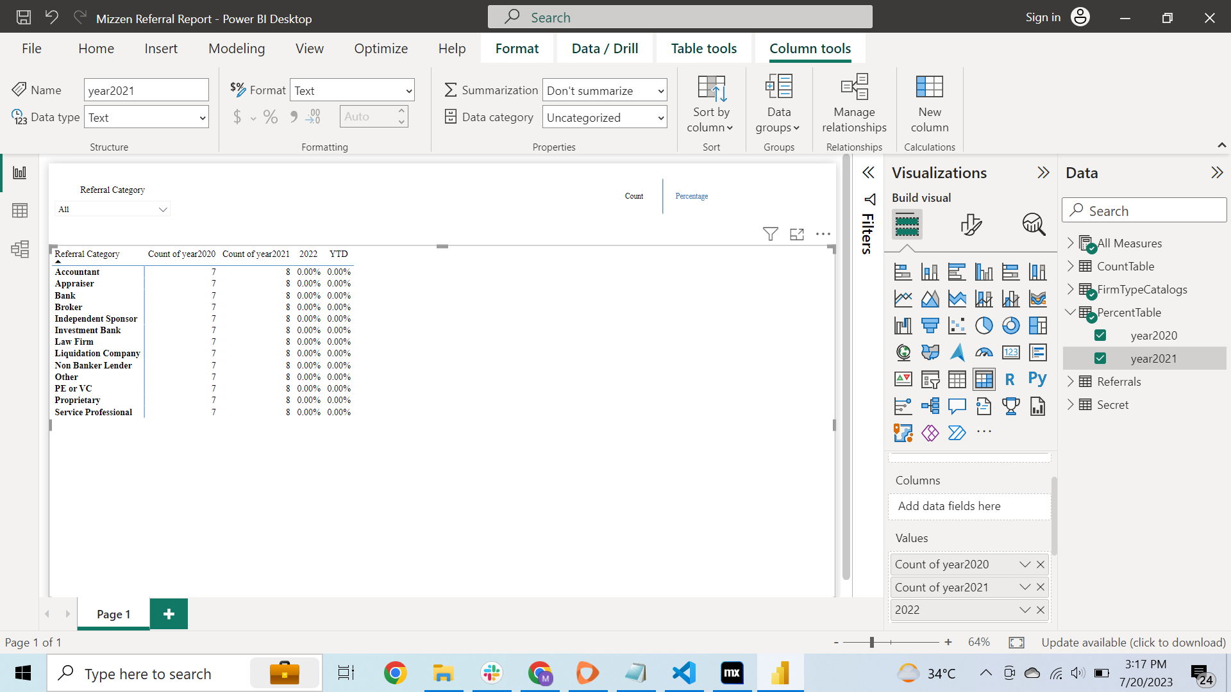Screen dimensions: 1231x692
Task: Select the scatter chart visual icon
Action: tap(957, 325)
